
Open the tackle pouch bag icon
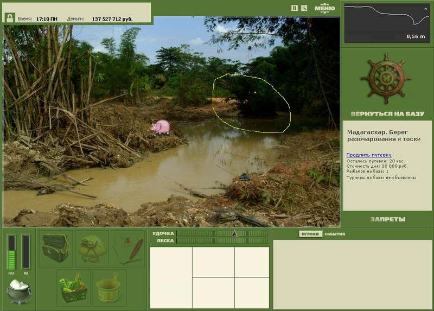[x=92, y=248]
